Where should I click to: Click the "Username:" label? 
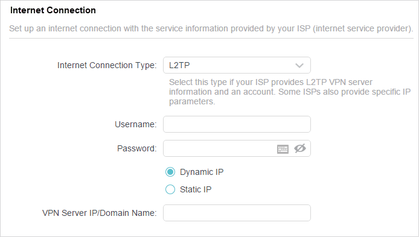click(x=136, y=124)
